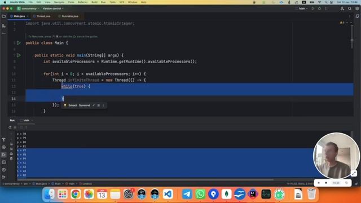
Task: Open the Terminal tool window icon
Action: [4, 162]
